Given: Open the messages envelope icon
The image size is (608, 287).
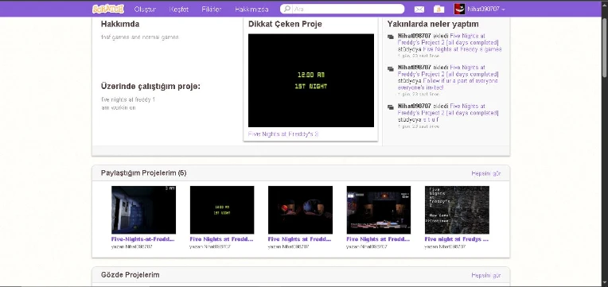Looking at the screenshot, I should pos(419,10).
